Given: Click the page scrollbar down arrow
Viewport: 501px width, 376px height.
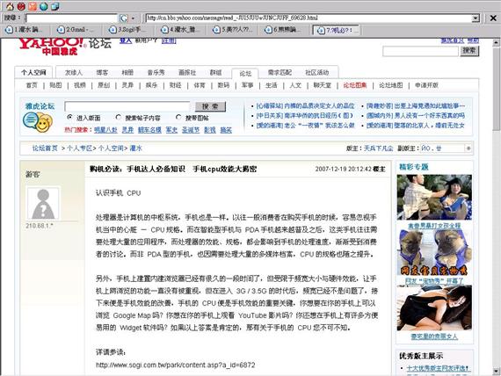Looking at the screenshot, I should [x=496, y=372].
